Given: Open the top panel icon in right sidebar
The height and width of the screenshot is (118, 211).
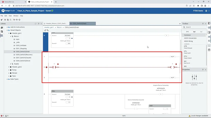Looking at the screenshot, I should [209, 23].
